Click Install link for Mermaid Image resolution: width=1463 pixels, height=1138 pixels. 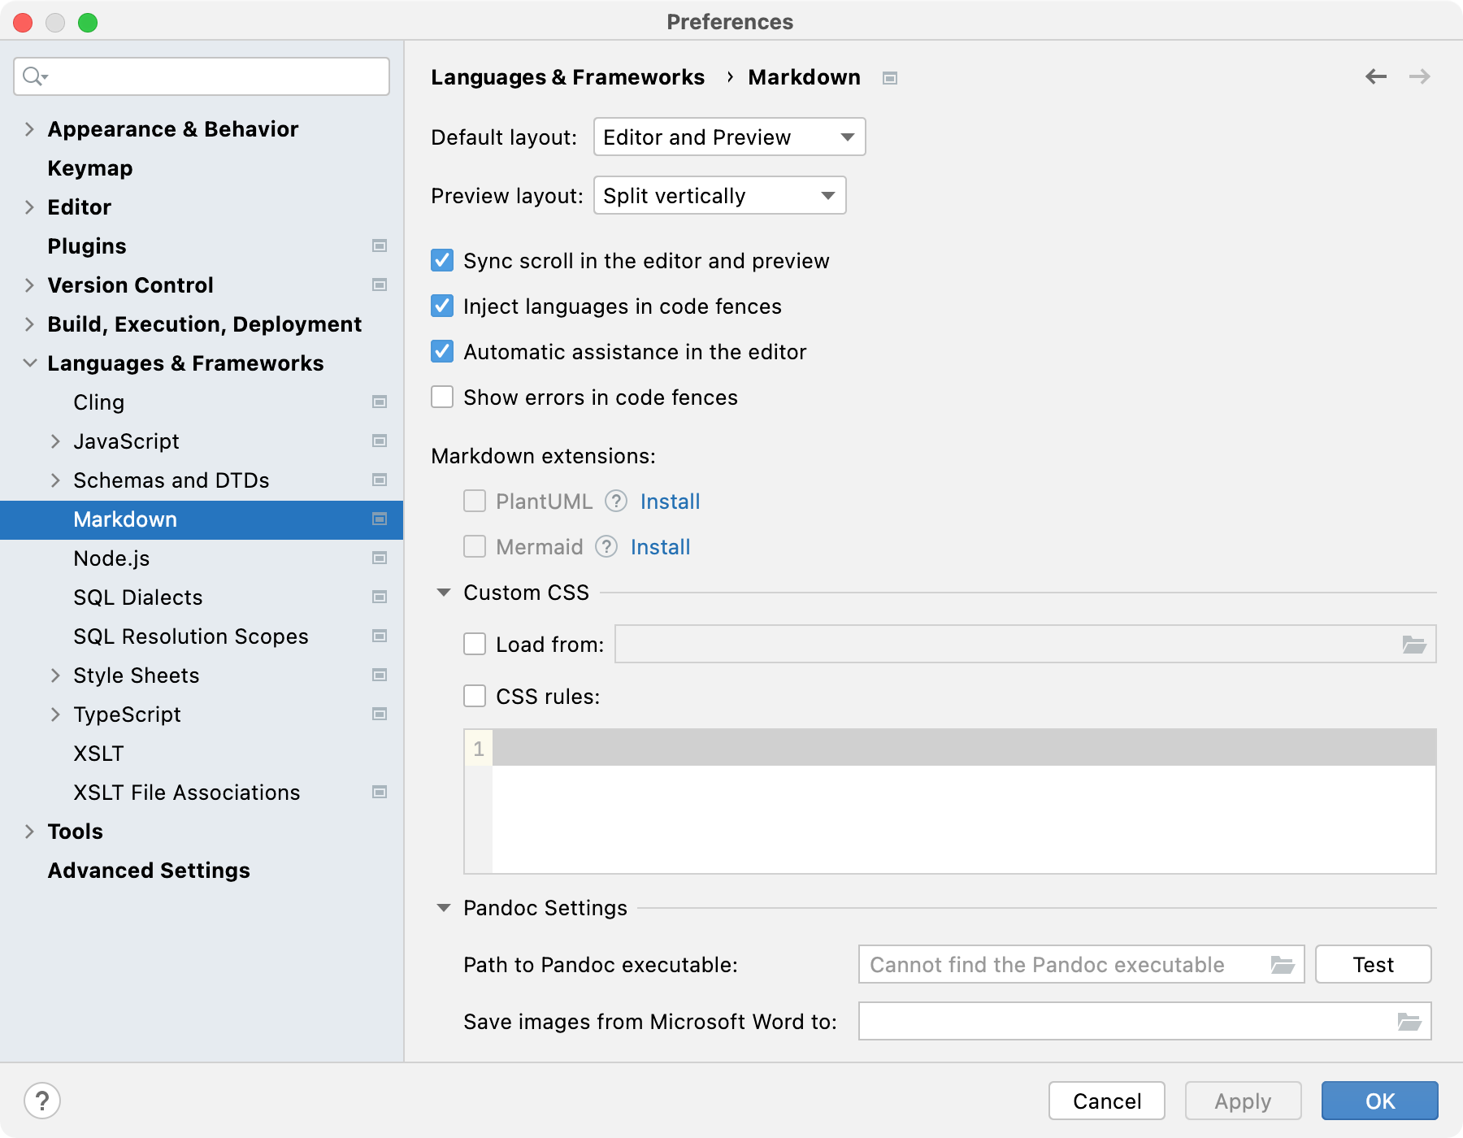[x=660, y=547]
